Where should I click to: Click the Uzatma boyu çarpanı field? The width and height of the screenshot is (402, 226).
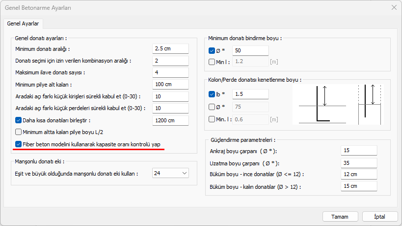pyautogui.click(x=358, y=162)
